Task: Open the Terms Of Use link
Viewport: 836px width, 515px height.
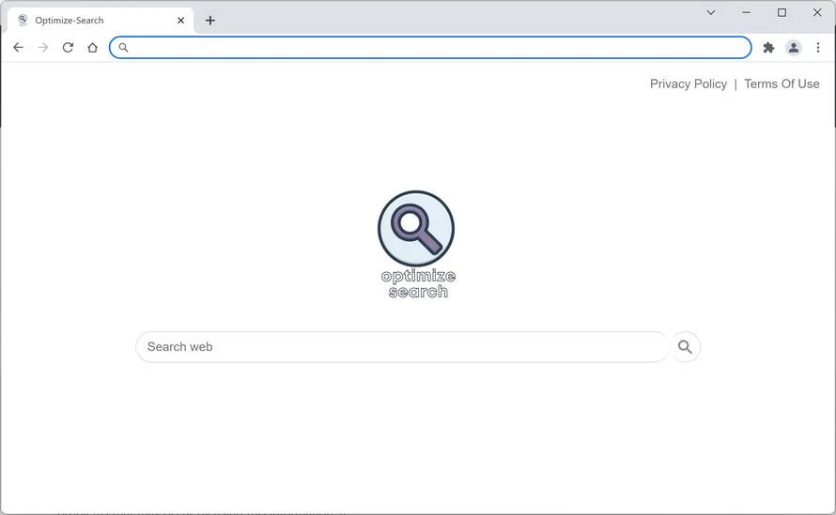Action: [782, 83]
